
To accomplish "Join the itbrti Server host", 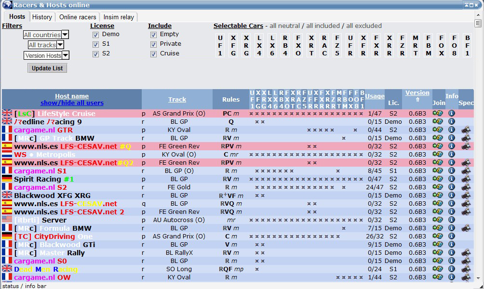I will coord(438,220).
